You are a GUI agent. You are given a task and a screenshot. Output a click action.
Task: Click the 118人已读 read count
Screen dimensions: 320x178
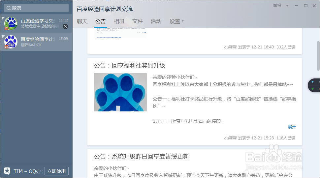tap(286, 138)
